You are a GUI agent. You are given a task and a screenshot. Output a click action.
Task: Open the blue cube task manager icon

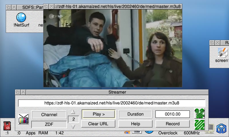coord(221,129)
